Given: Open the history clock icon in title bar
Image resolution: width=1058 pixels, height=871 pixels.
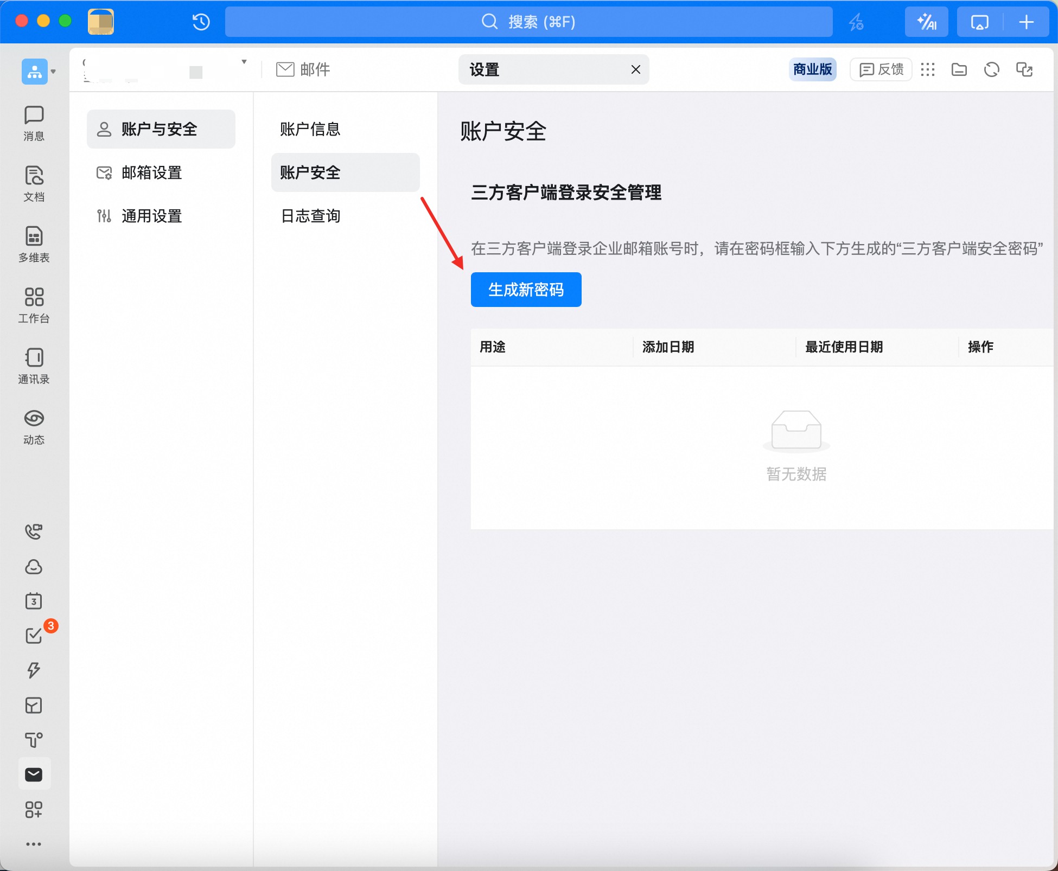Looking at the screenshot, I should [201, 22].
